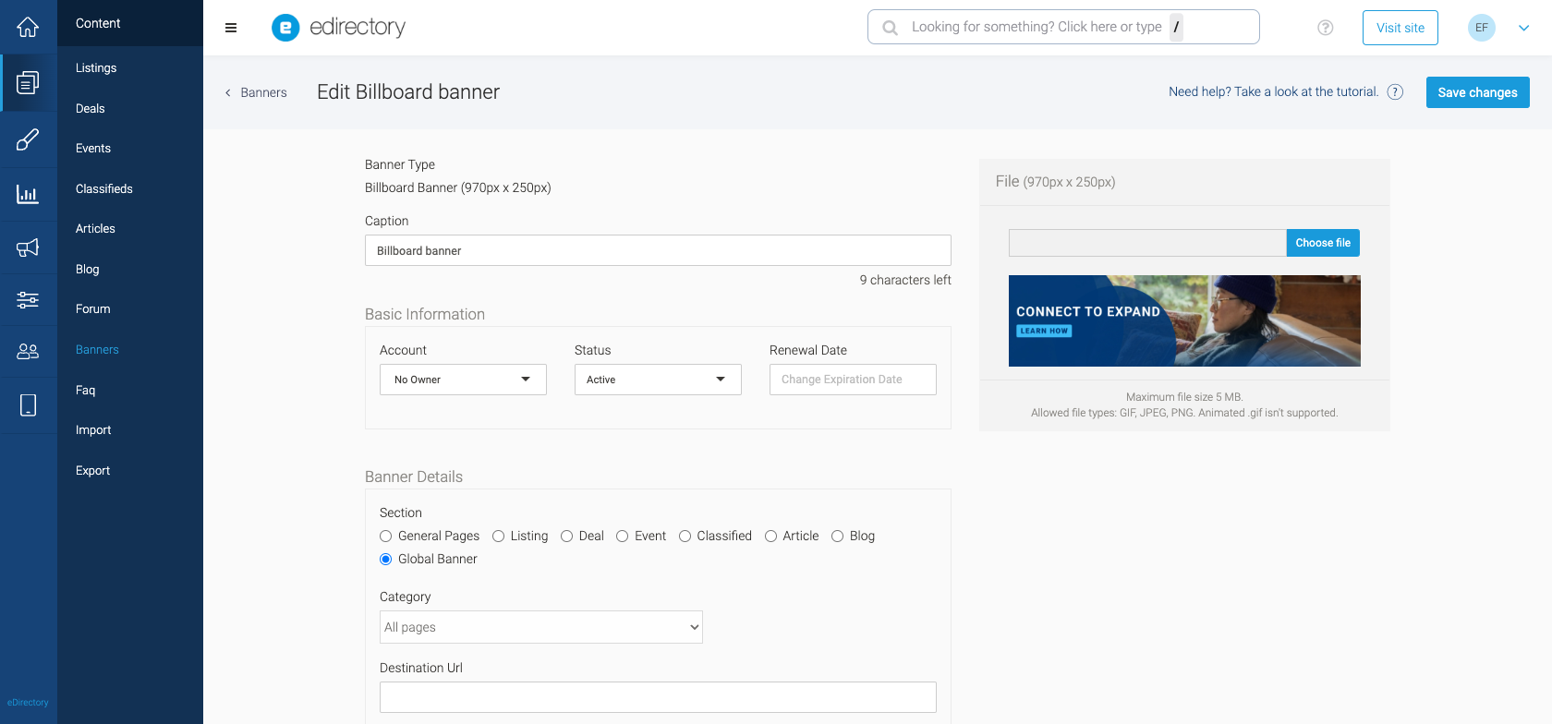Click the home icon in sidebar
The image size is (1552, 724).
(x=28, y=27)
